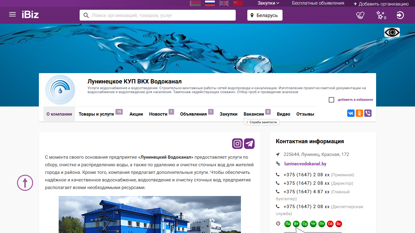Image resolution: width=415 pixels, height=233 pixels.
Task: Click the website link chain icon
Action: click(278, 164)
